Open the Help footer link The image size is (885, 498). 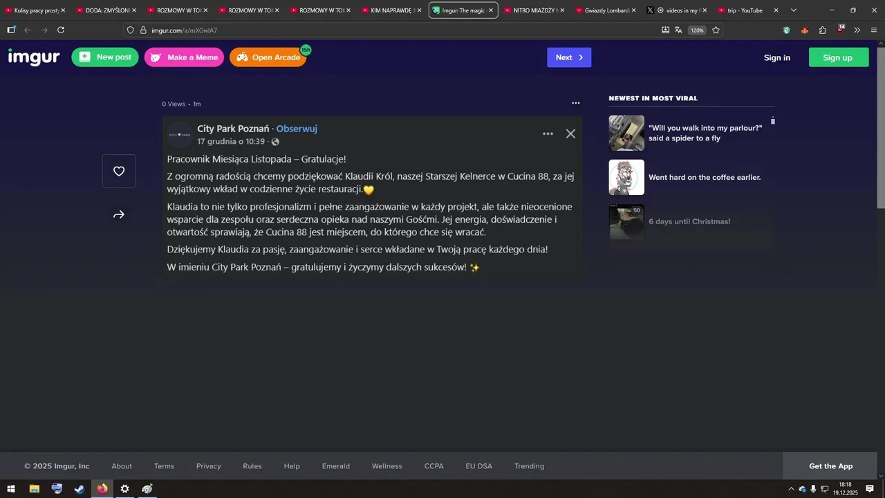coord(292,466)
